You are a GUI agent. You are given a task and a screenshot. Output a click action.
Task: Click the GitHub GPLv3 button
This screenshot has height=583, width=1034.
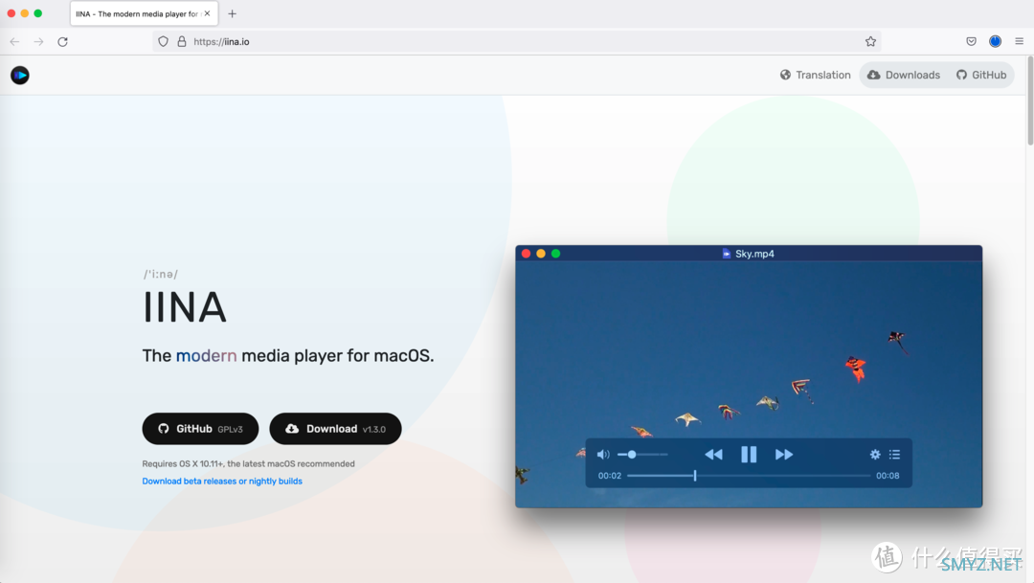pyautogui.click(x=200, y=429)
